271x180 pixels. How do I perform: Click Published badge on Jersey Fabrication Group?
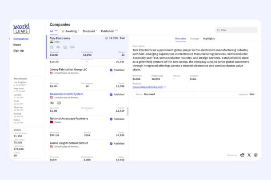pos(117,70)
